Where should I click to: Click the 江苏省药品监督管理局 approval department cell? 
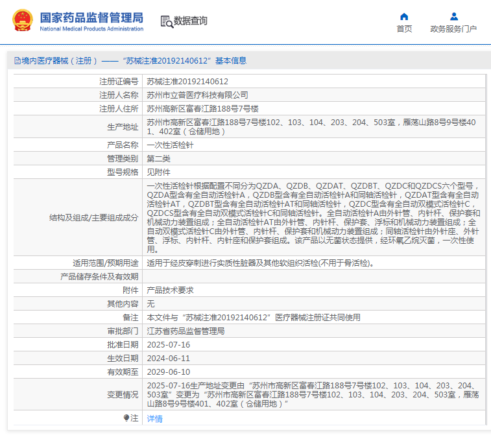[x=186, y=331]
